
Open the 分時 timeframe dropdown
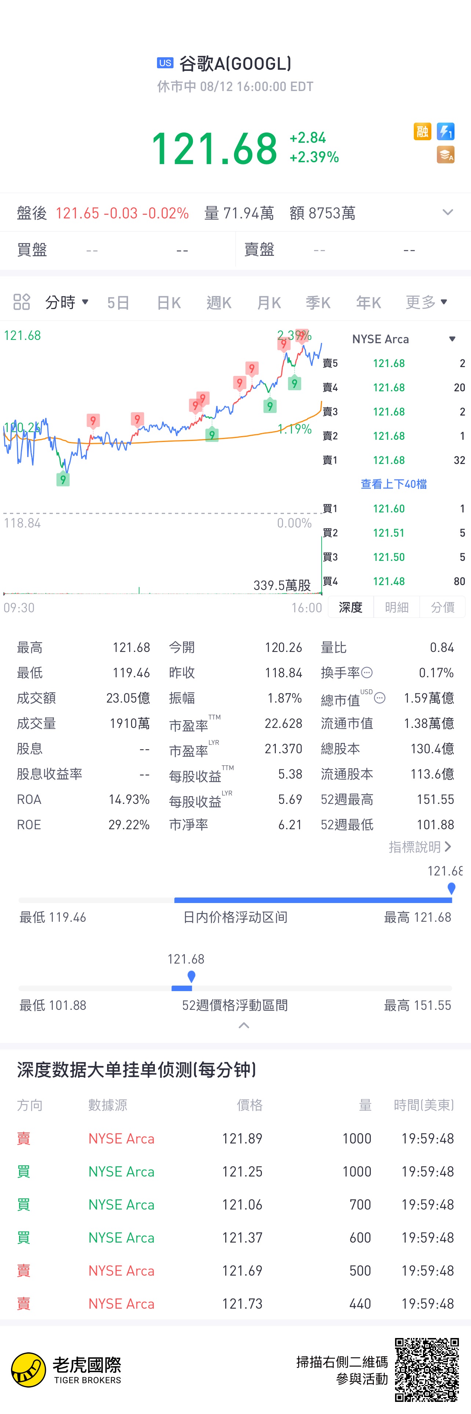tap(67, 302)
